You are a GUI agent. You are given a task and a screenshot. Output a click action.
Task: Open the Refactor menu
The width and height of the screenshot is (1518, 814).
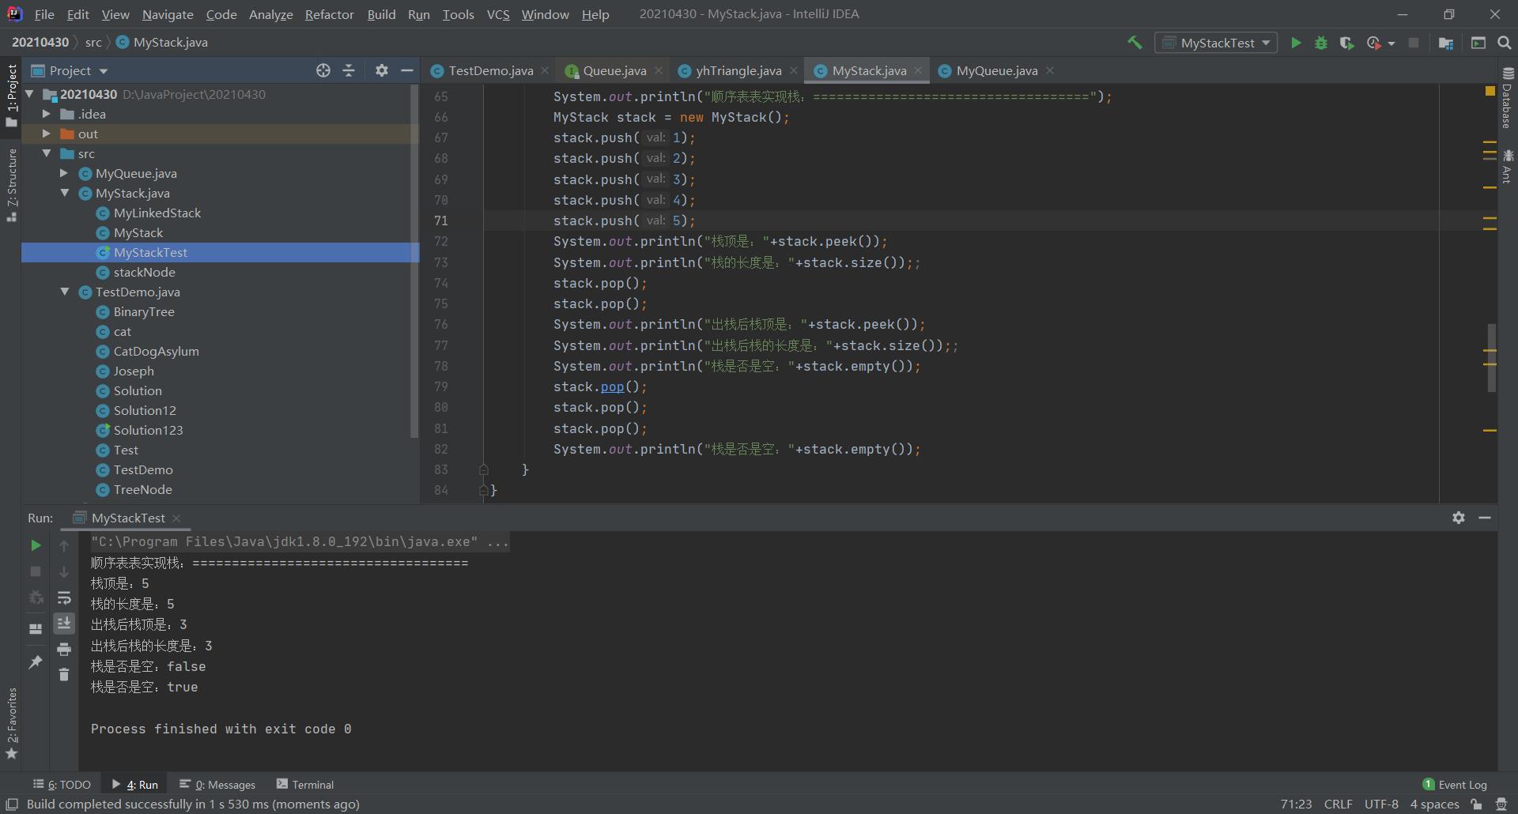point(329,14)
